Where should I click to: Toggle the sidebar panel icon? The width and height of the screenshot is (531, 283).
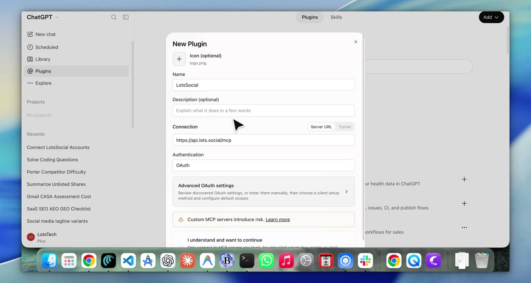coord(126,17)
